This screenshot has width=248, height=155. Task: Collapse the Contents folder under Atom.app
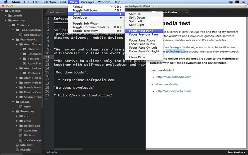coord(9,25)
